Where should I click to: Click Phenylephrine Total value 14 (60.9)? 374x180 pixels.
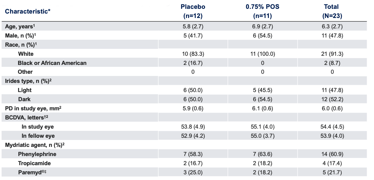[x=332, y=154]
